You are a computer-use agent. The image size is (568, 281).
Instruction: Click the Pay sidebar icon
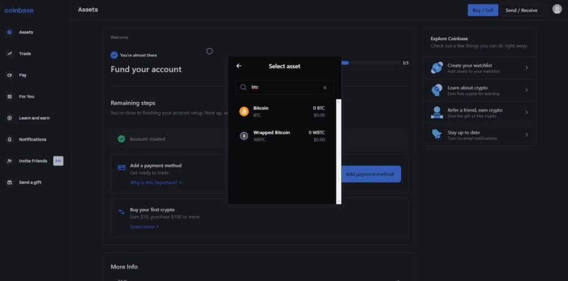(10, 75)
